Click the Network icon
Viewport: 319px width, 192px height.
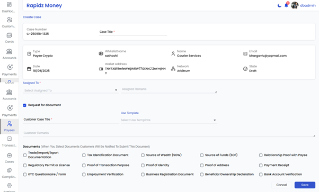[173, 69]
